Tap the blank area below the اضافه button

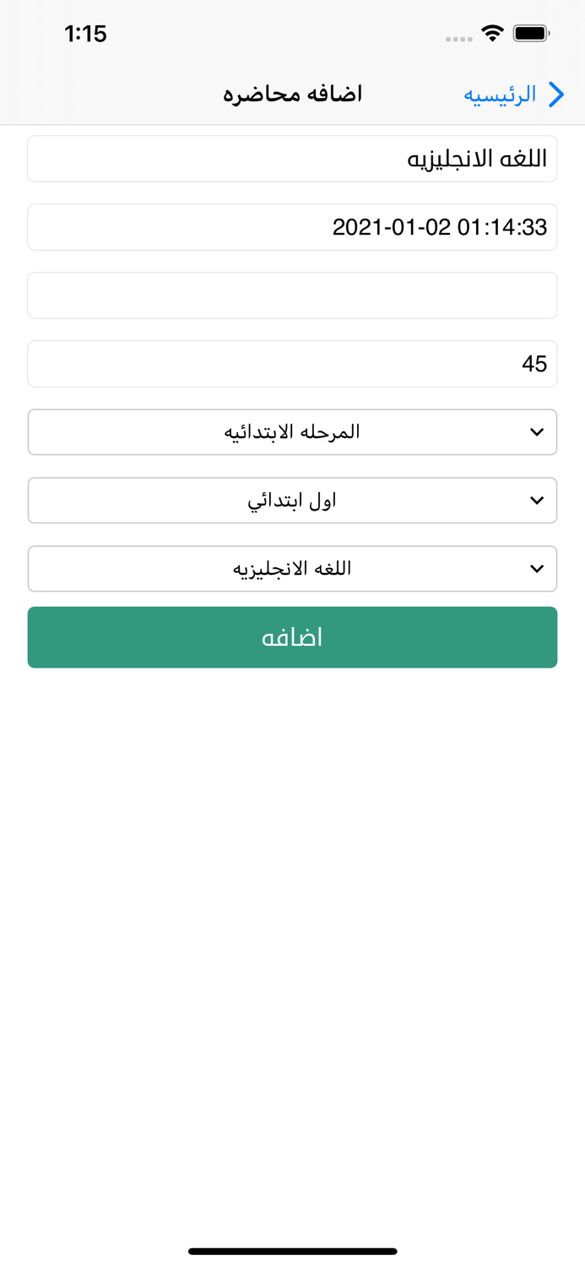click(x=292, y=928)
